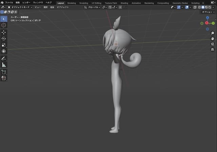This screenshot has height=152, width=217.
Task: Switch to the Sculpting workspace tab
Action: (83, 3)
